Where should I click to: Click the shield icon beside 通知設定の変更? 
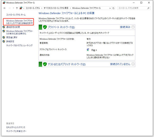pos(4,27)
